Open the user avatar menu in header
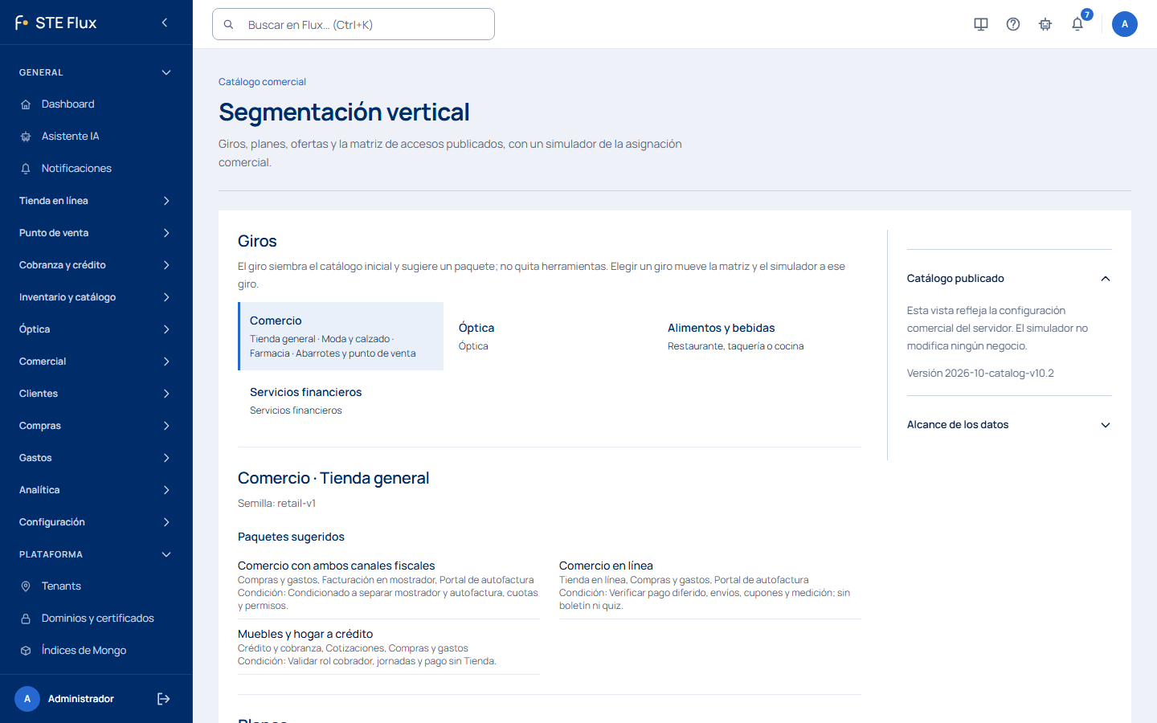1157x723 pixels. 1125,24
